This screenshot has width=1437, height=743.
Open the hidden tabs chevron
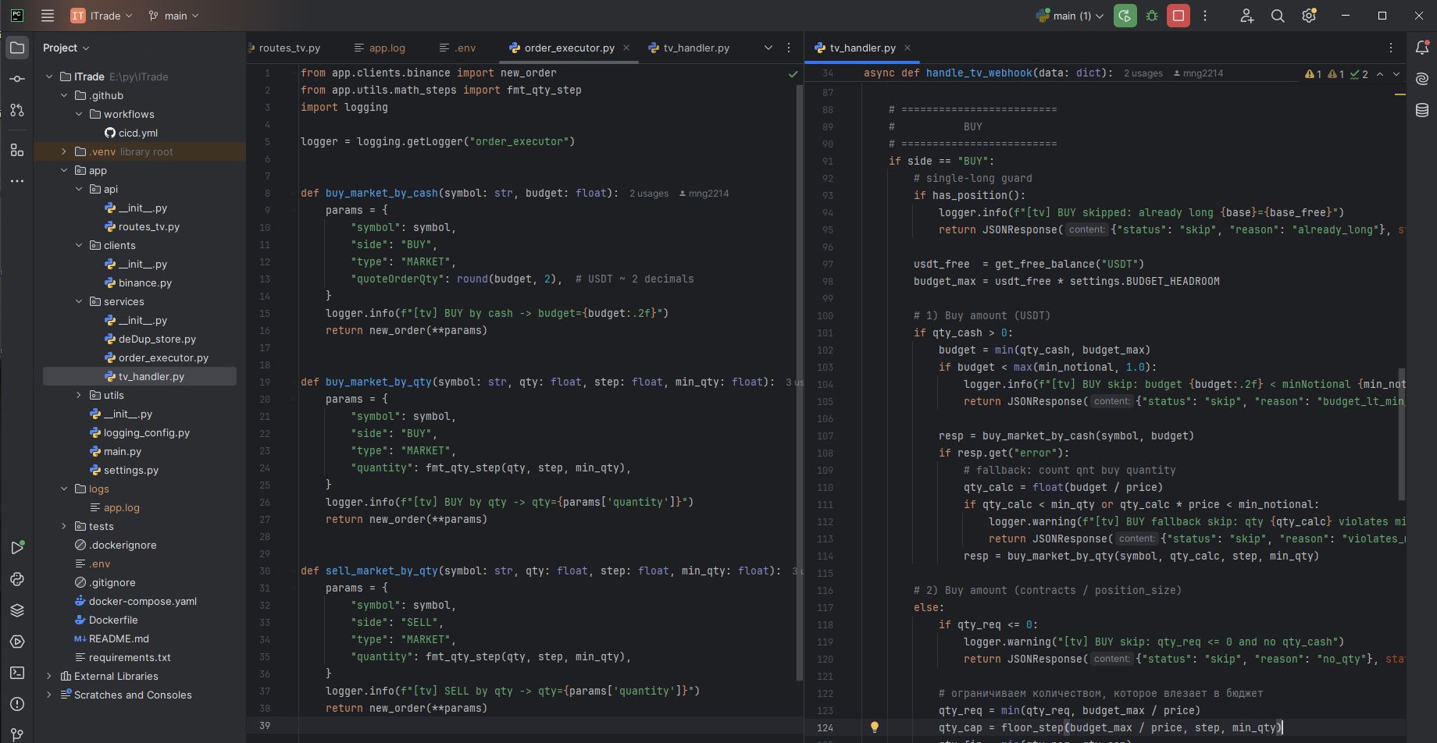tap(768, 48)
